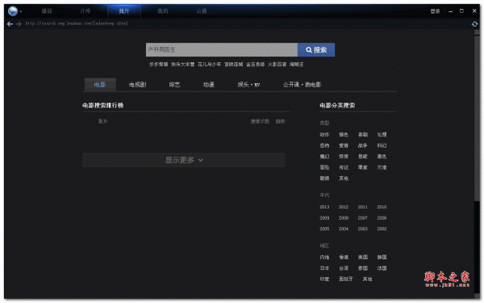This screenshot has height=303, width=484.
Task: Filter movies by genre 战争
Action: [363, 145]
